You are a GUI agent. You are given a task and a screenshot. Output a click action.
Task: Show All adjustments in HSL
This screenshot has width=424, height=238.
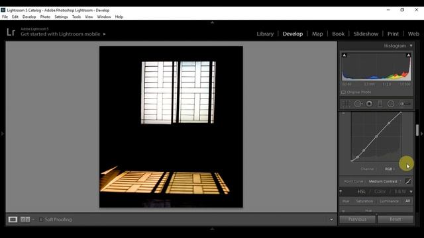407,201
